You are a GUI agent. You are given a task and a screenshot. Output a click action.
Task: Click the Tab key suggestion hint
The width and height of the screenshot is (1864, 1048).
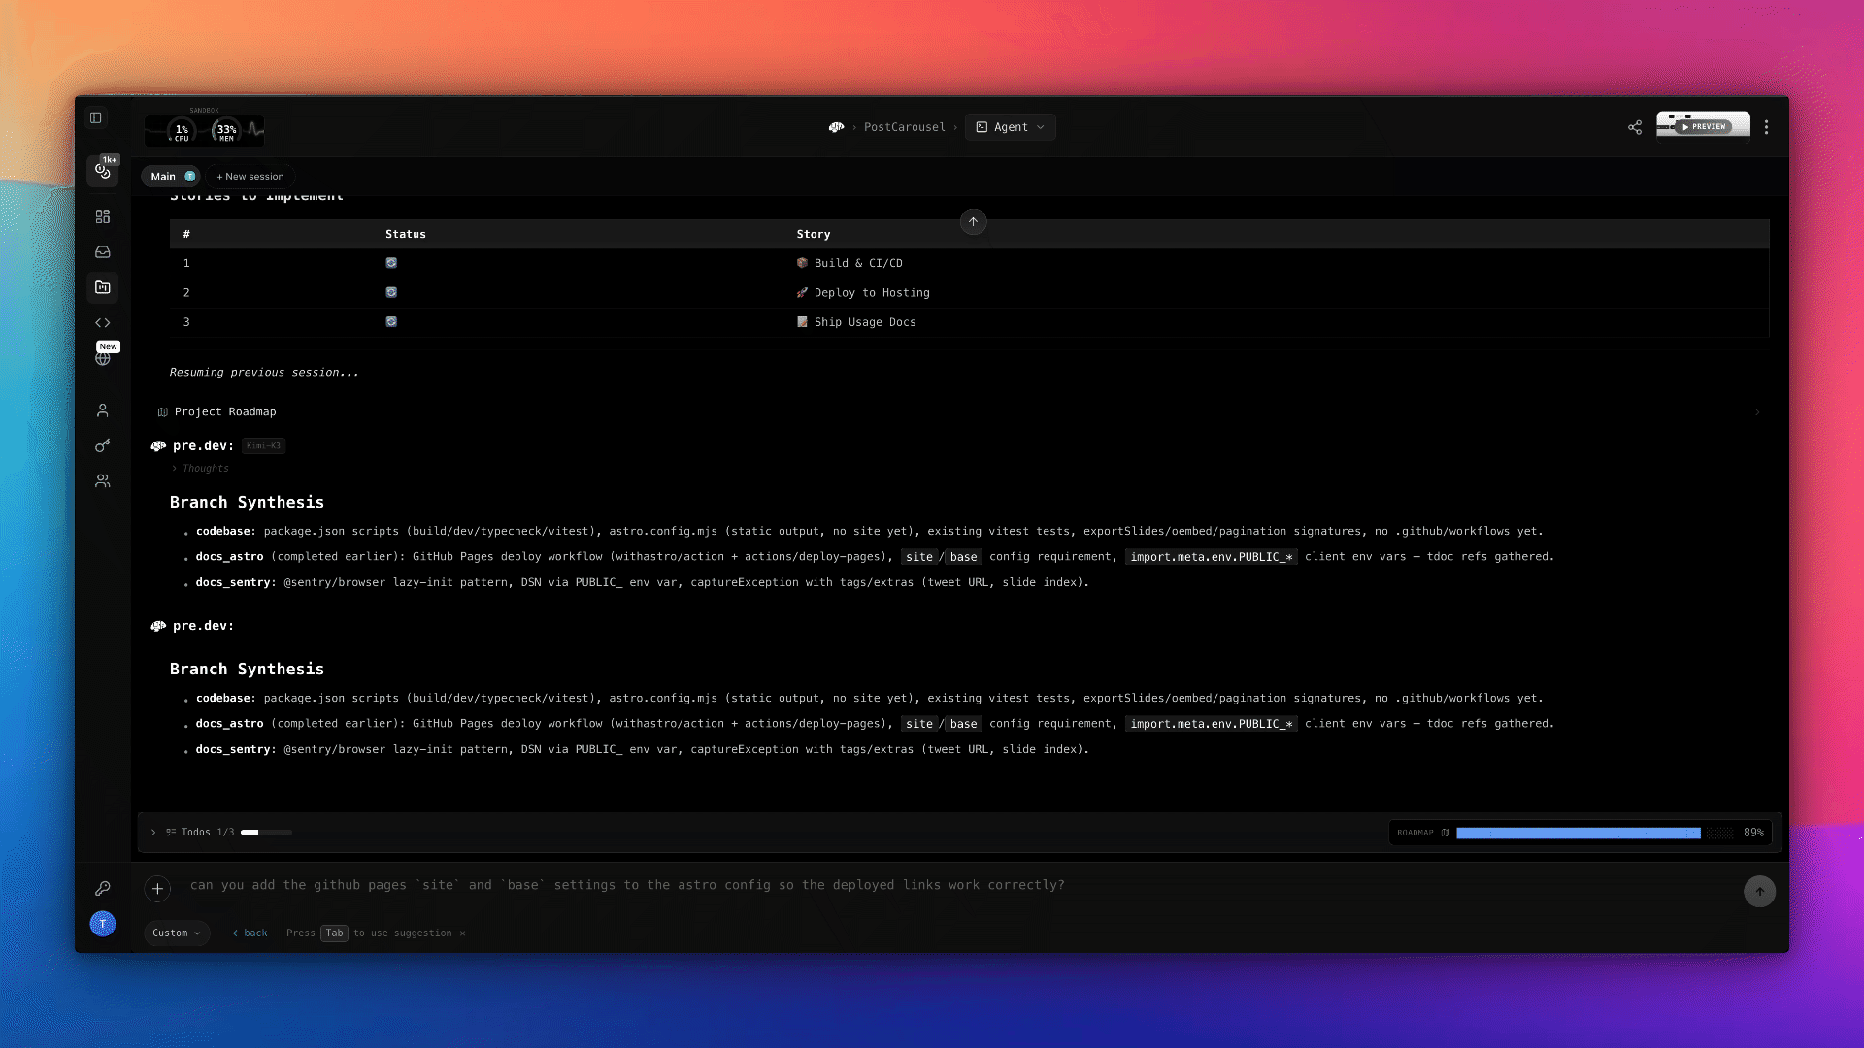[x=334, y=933]
